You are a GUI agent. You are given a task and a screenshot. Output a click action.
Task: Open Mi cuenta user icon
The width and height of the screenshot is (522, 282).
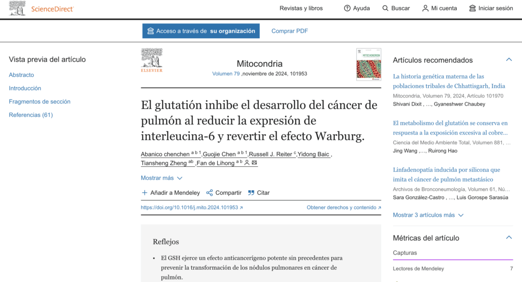[x=425, y=8]
